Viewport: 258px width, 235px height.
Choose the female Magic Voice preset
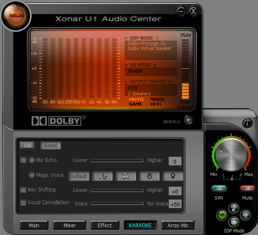[x=173, y=176]
